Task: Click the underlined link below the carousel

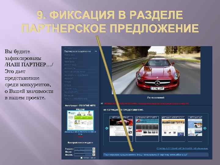Action: 182,148
